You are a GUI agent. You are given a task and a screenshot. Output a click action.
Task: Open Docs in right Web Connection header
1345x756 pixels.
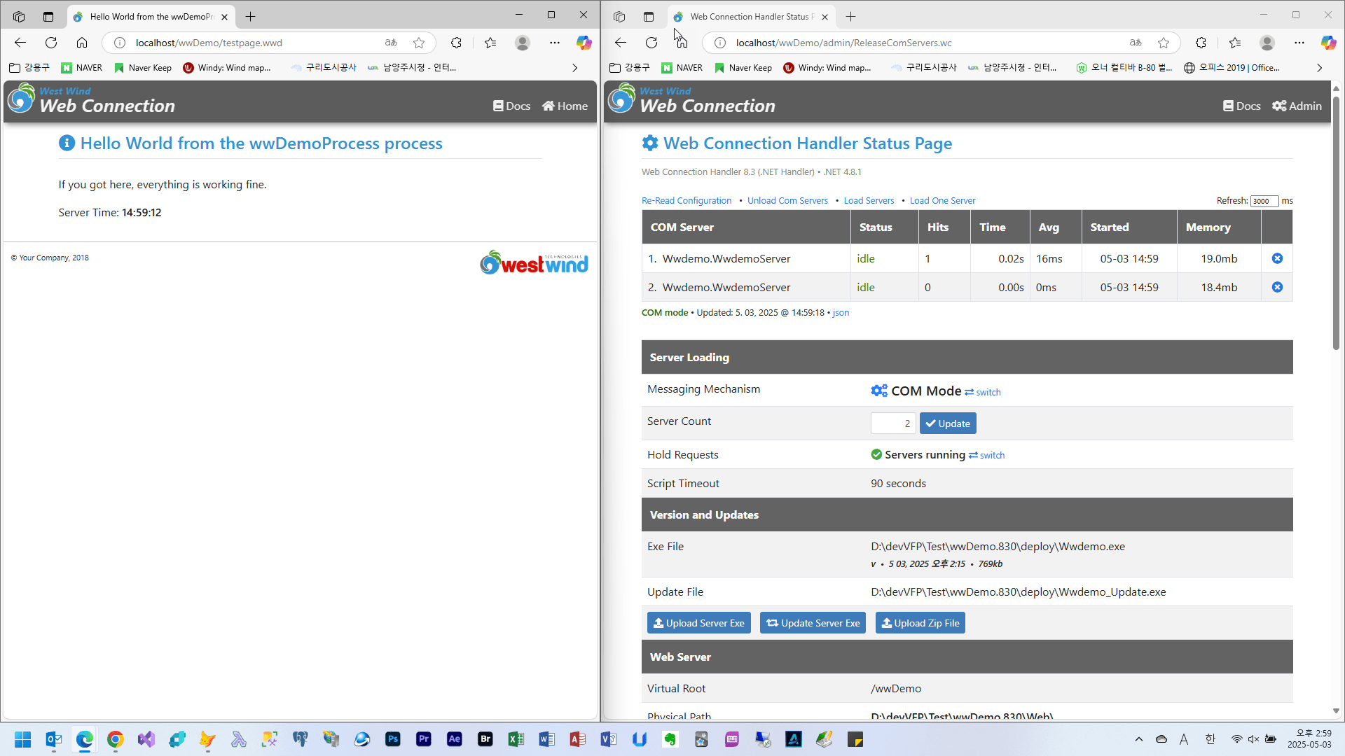1241,106
